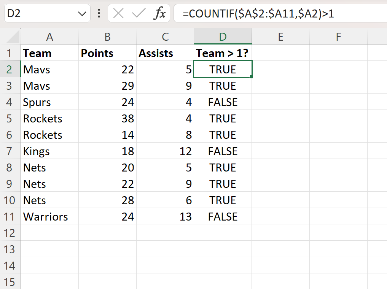The height and width of the screenshot is (289, 387).
Task: Open Insert Function fx dialog
Action: coord(159,13)
